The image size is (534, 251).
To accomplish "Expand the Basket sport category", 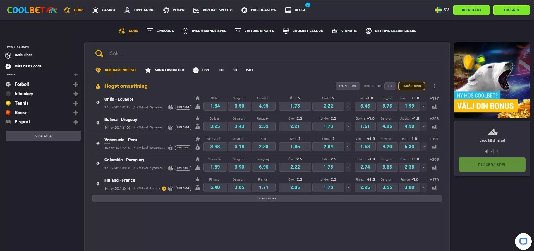I will 76,113.
